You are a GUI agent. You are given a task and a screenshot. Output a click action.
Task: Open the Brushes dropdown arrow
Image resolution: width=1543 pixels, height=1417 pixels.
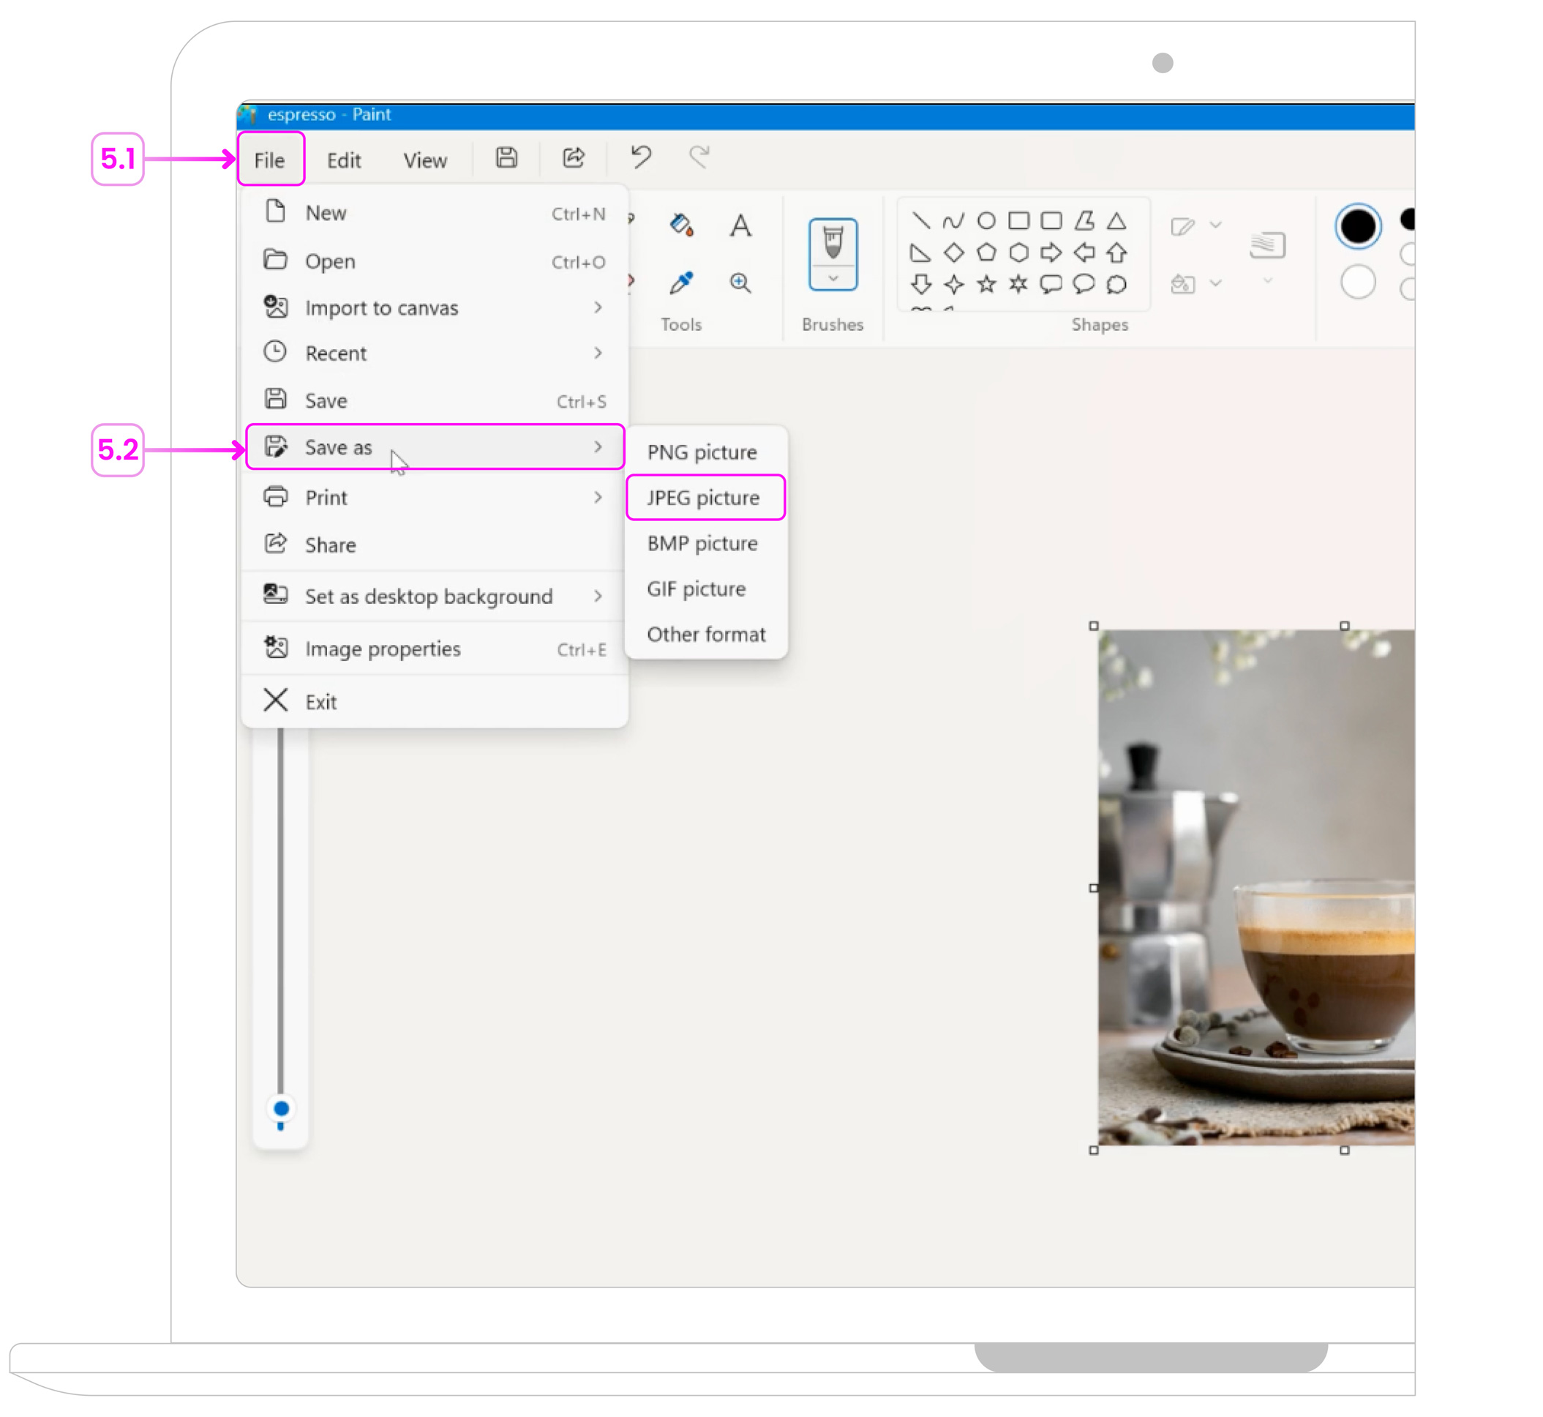tap(833, 278)
